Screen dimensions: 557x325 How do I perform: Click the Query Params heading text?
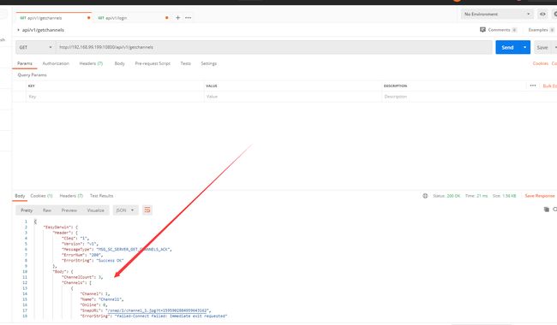pyautogui.click(x=32, y=74)
